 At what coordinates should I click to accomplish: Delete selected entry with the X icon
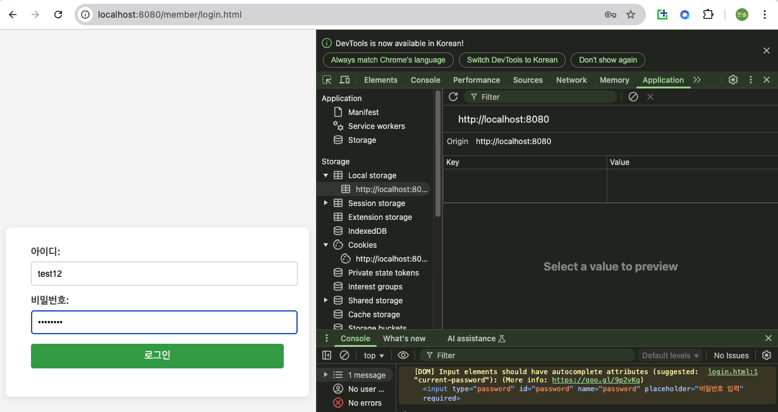tap(650, 97)
